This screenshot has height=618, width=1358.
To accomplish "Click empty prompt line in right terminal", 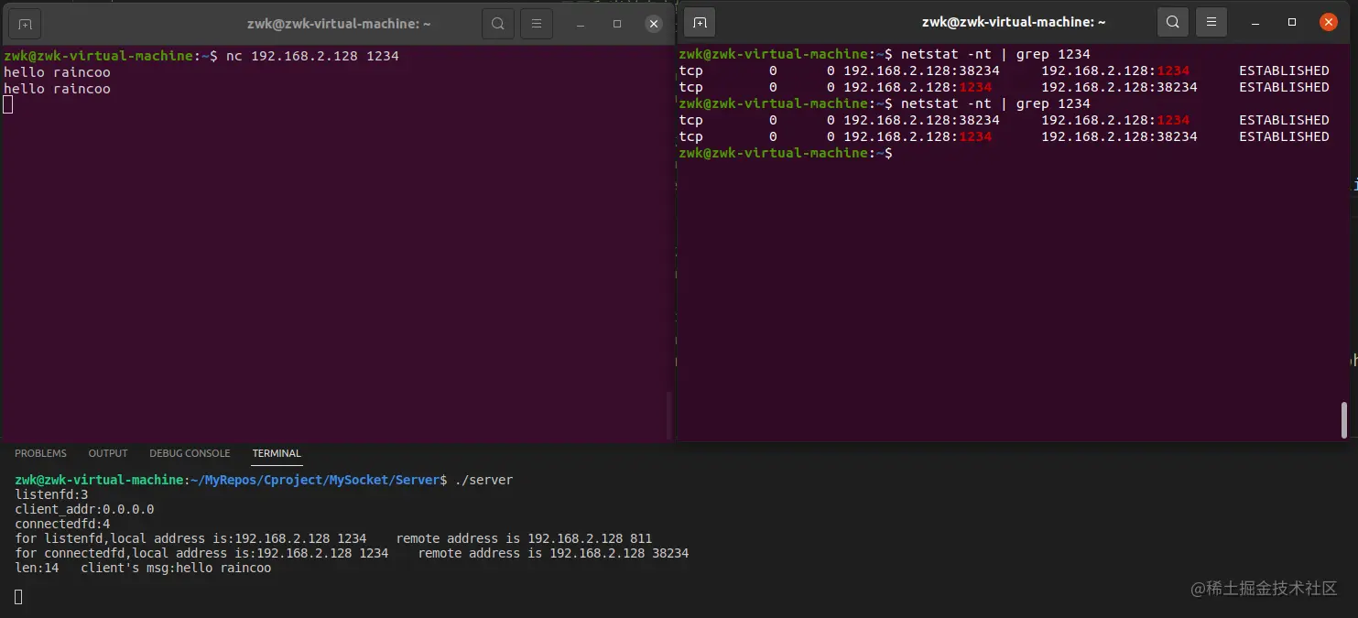I will click(785, 153).
